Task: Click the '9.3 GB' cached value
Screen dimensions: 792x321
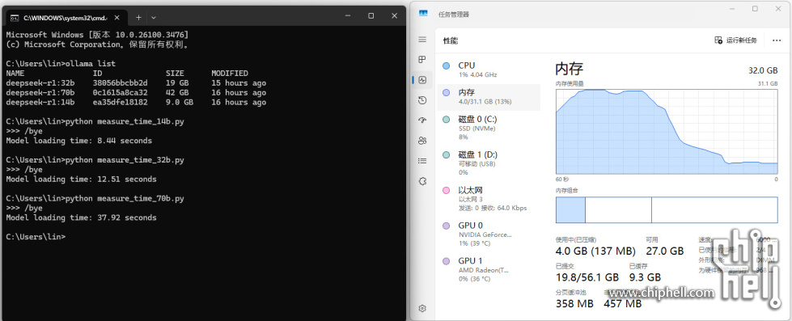Action: [645, 277]
